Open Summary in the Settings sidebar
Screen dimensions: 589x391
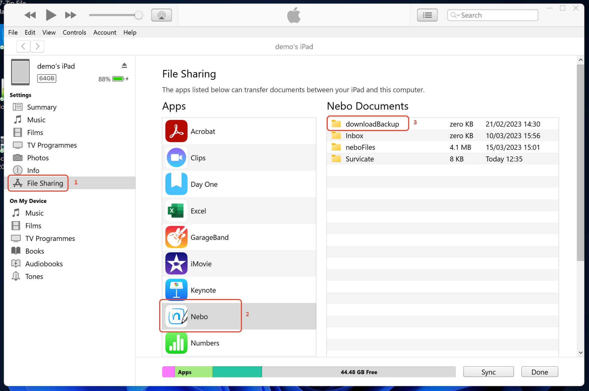tap(42, 107)
